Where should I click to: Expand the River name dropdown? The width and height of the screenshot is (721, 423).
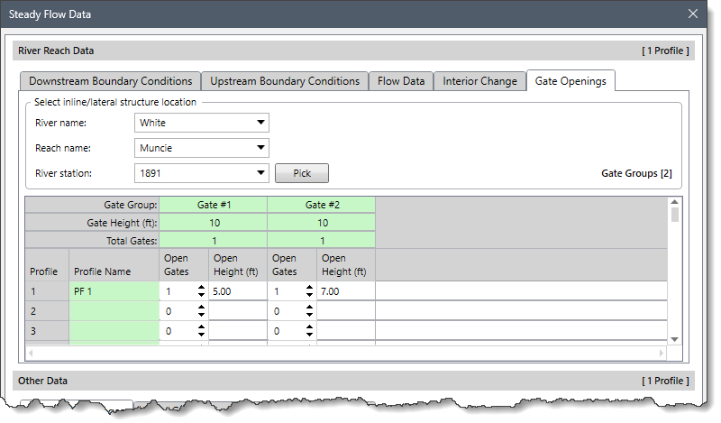point(260,123)
